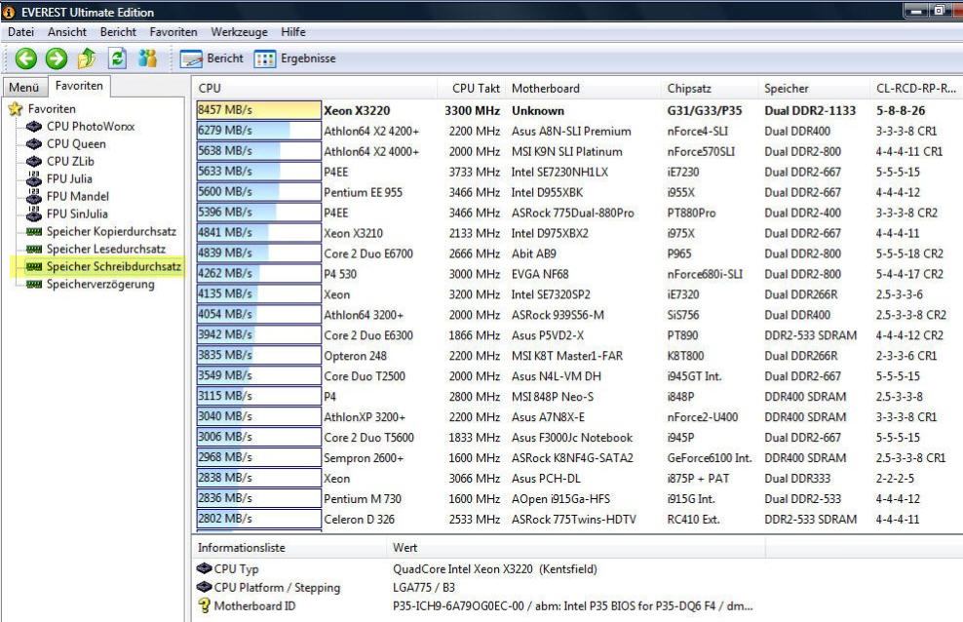Open the Ansicht menu

point(67,32)
